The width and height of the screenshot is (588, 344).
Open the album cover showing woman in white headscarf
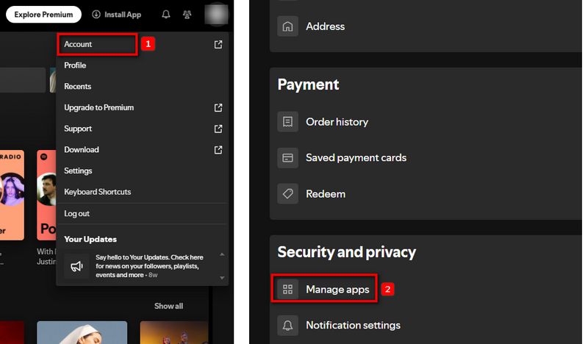pyautogui.click(x=82, y=332)
